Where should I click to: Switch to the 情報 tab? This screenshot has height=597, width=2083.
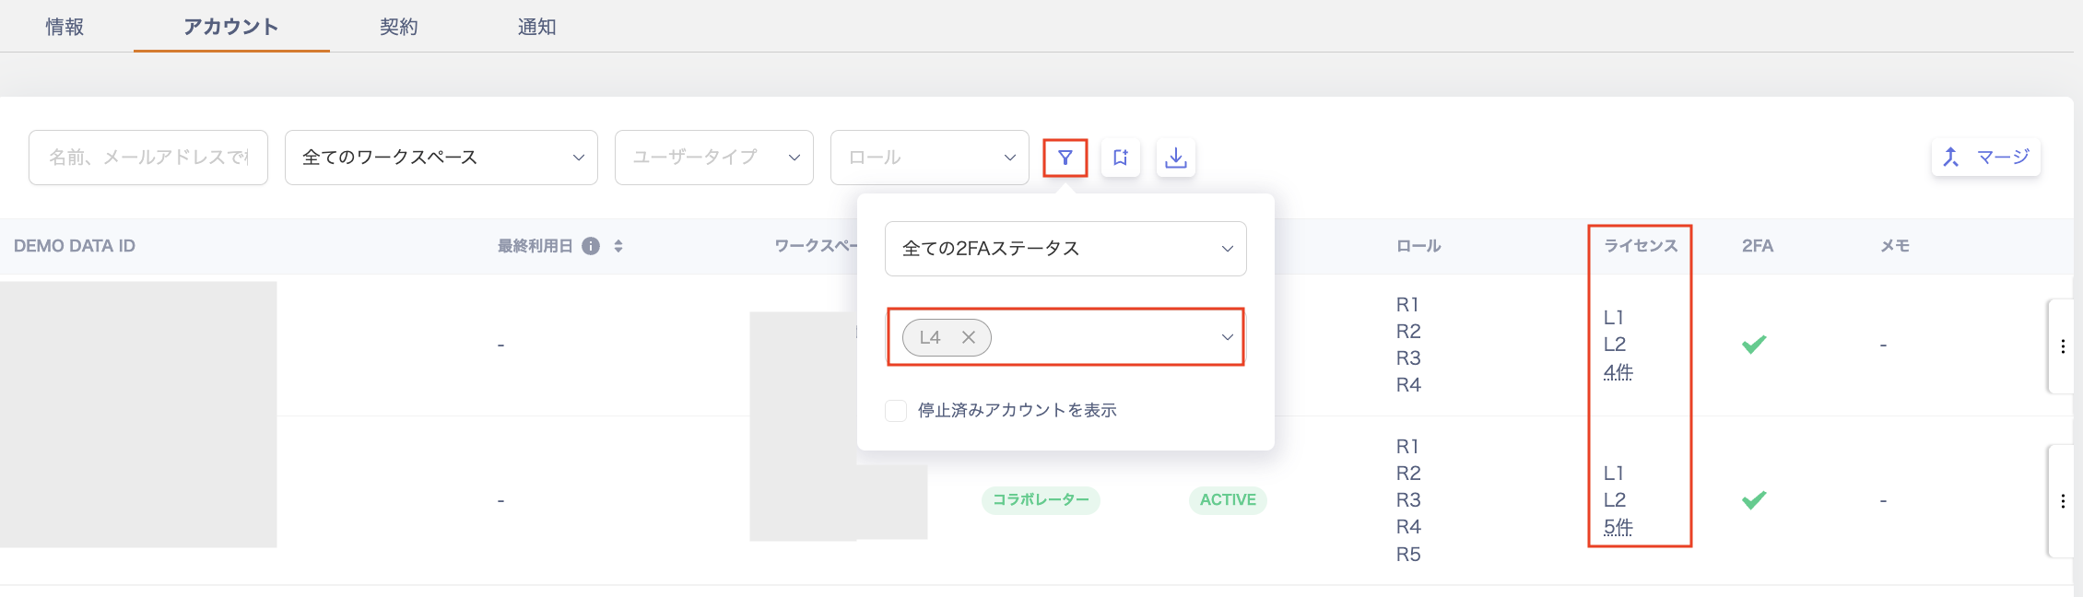(65, 27)
